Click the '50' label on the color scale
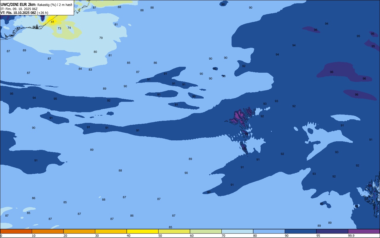380x238 pixels. 160,236
